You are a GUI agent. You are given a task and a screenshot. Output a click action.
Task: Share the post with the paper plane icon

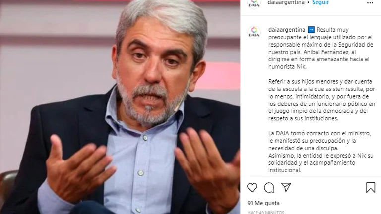click(x=286, y=187)
